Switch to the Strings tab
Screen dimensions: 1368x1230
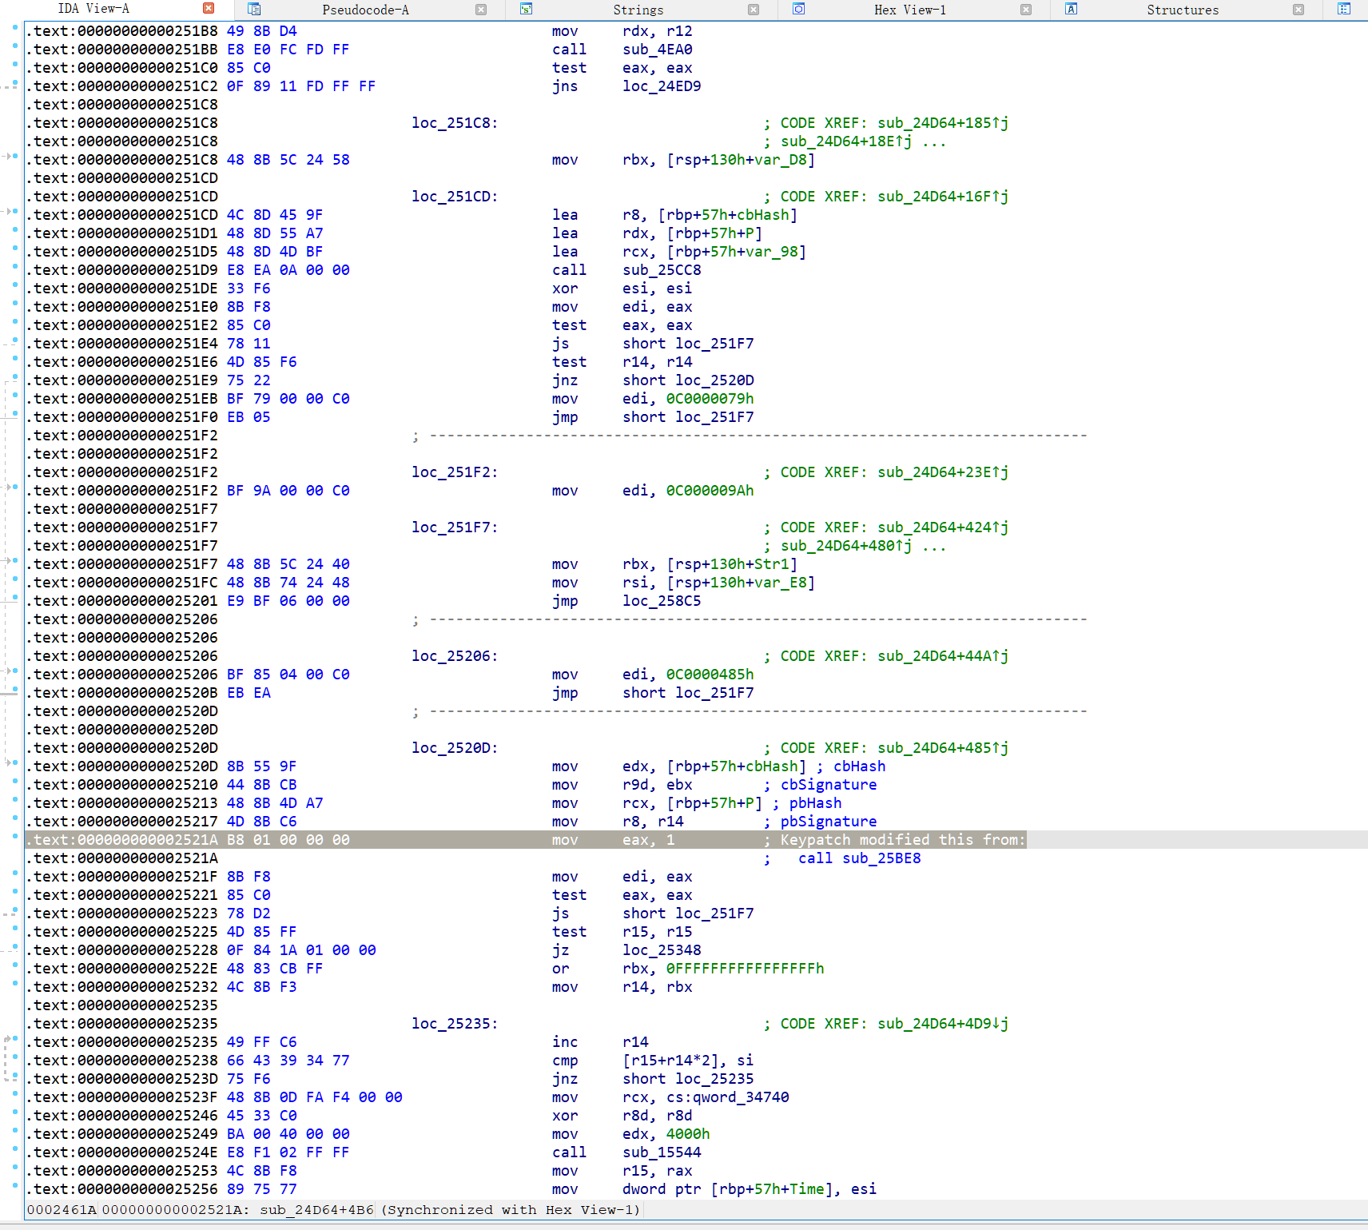click(x=638, y=10)
